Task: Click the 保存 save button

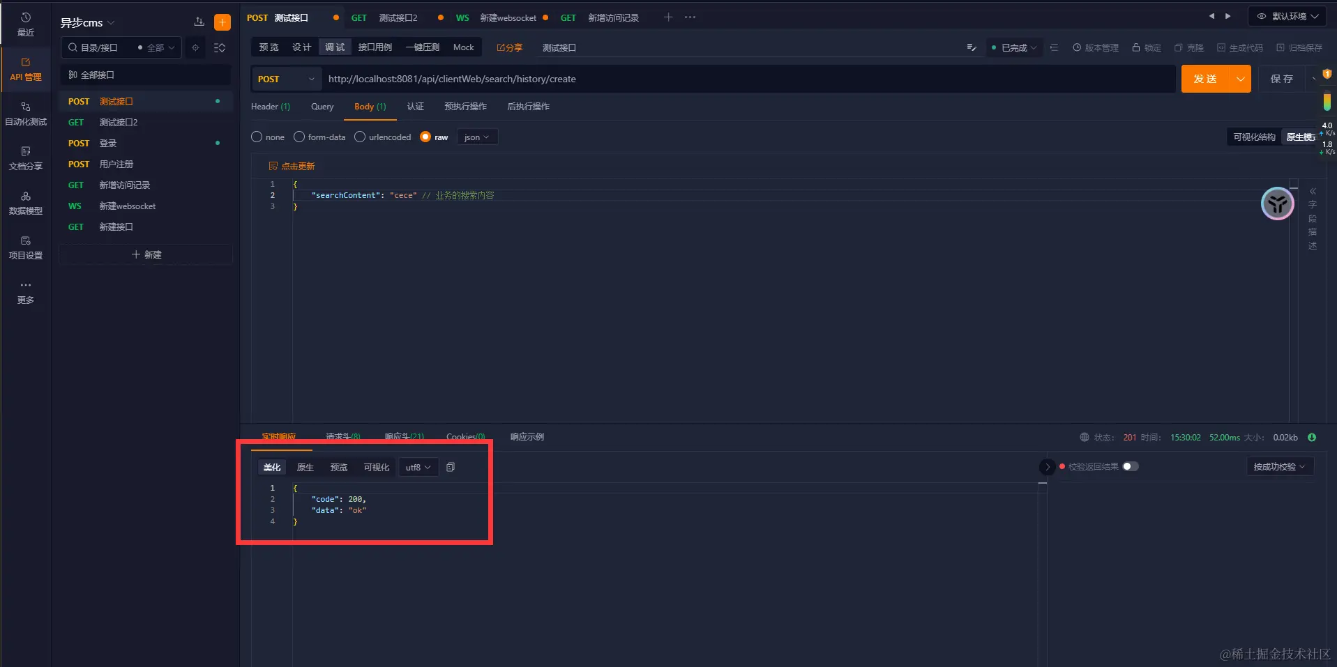Action: (x=1281, y=79)
